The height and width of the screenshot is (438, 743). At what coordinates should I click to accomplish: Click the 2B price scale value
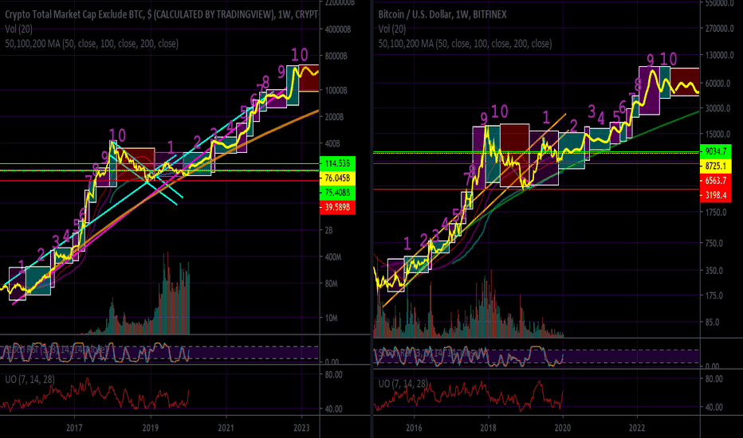[x=329, y=230]
